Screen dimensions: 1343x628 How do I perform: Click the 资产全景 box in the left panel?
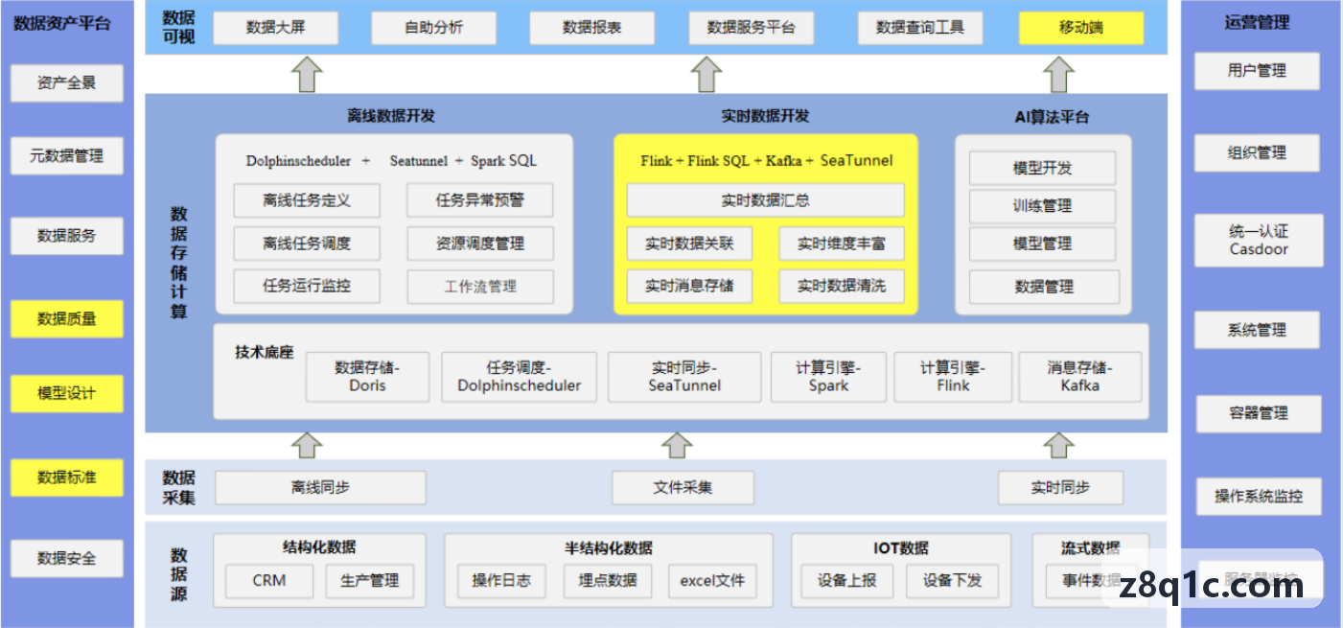pos(67,83)
